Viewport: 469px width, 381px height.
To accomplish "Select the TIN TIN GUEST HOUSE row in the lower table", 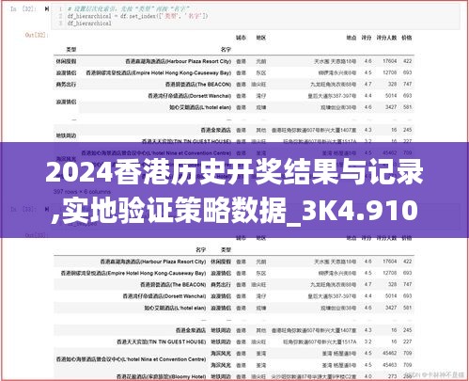I will (x=233, y=341).
